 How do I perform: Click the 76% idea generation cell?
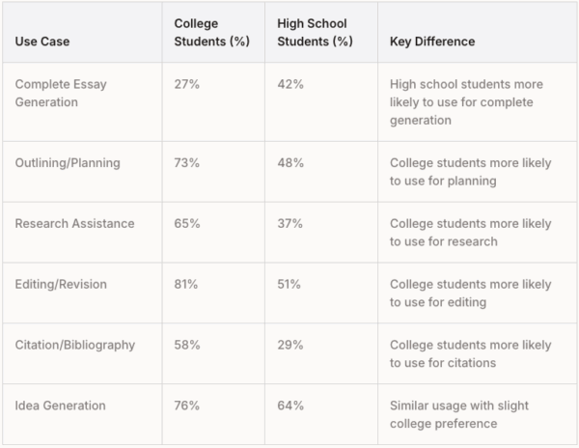[187, 406]
